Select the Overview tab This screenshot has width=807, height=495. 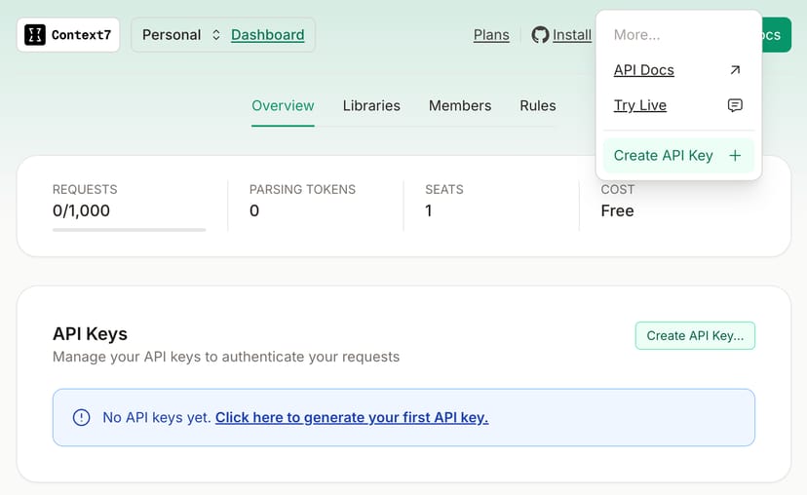click(x=283, y=105)
